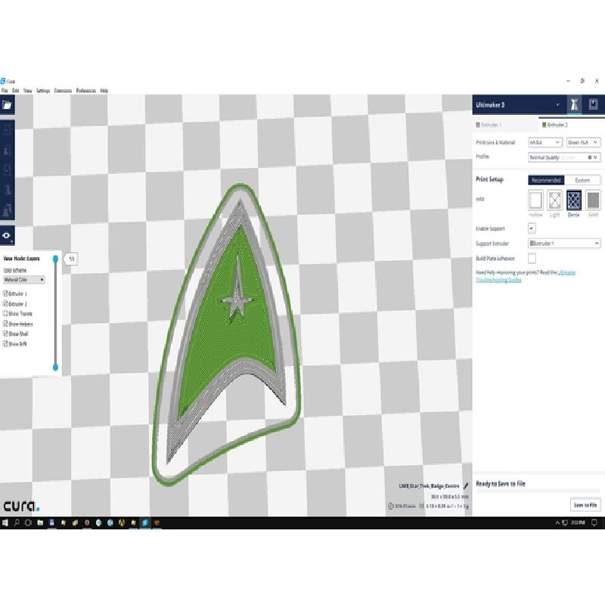Viewport: 605px width, 605px height.
Task: Open Task View from the taskbar
Action: [28, 523]
